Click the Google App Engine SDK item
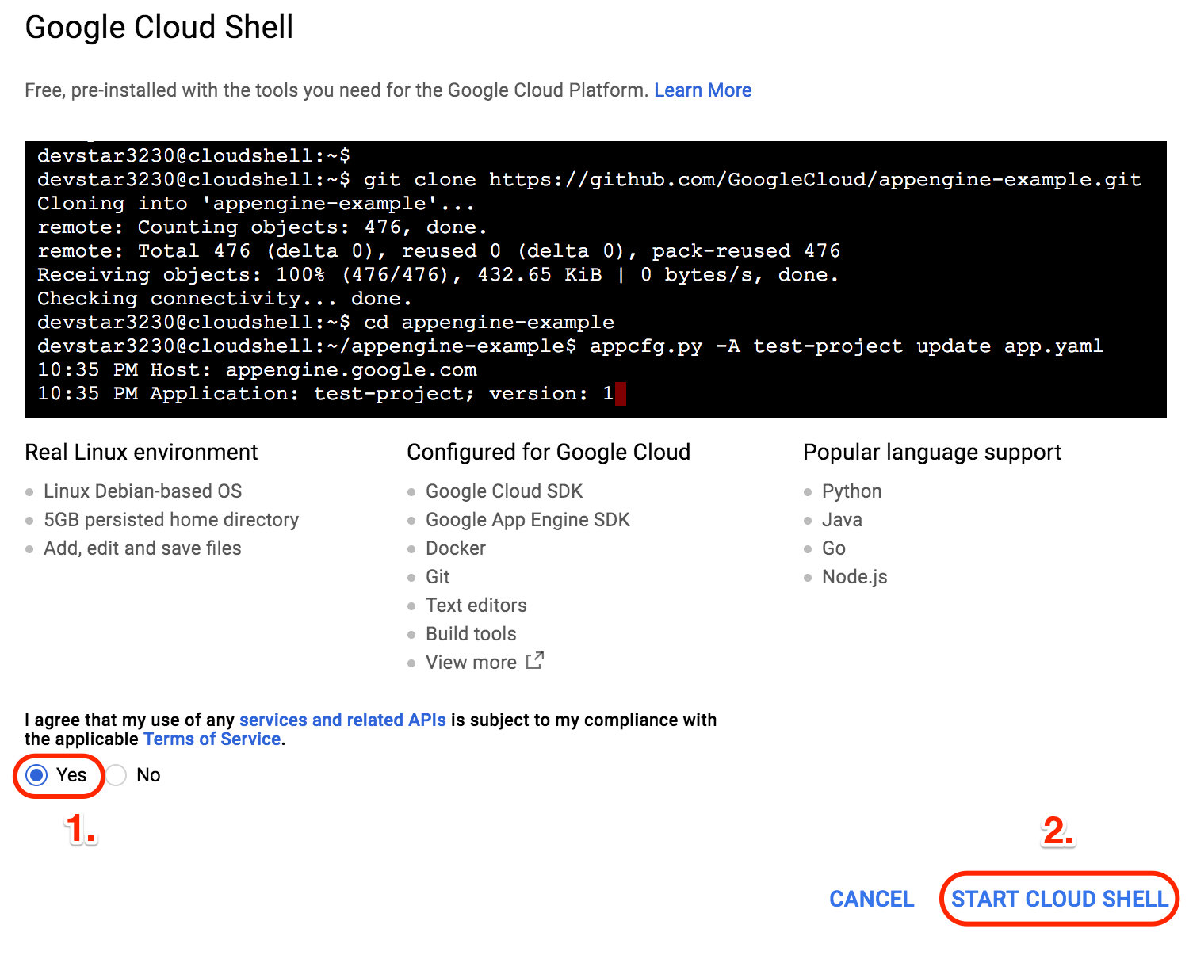Screen dimensions: 1189x959 pos(527,520)
